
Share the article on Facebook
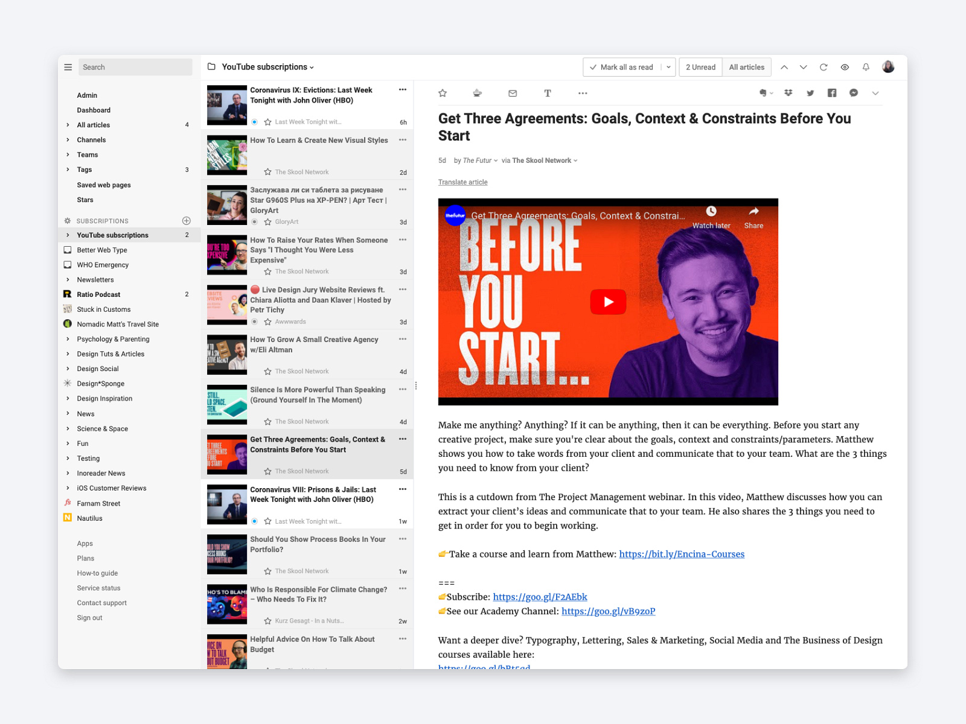tap(831, 93)
